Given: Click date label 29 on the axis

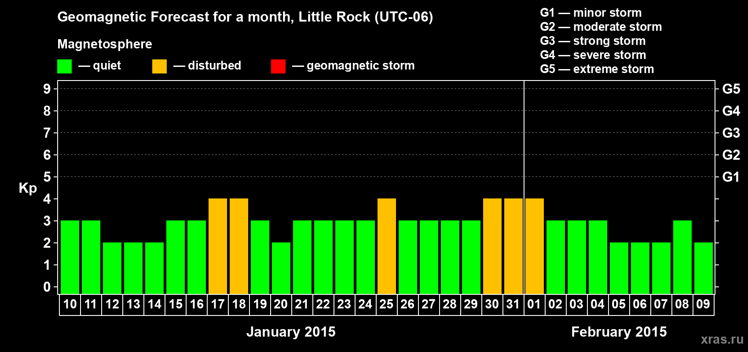Looking at the screenshot, I should click(471, 304).
